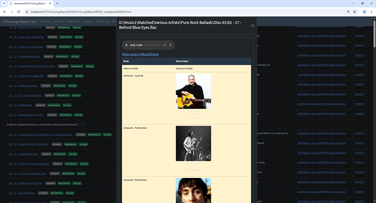Go back to the previous browser page

[x=4, y=12]
